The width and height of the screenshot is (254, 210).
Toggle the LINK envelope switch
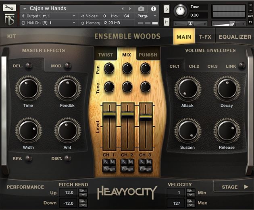pos(242,65)
